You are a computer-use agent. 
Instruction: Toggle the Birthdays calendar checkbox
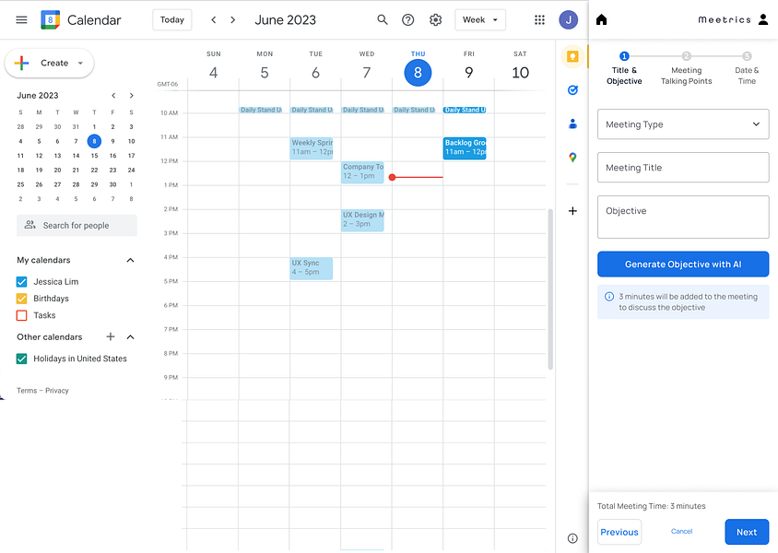21,299
